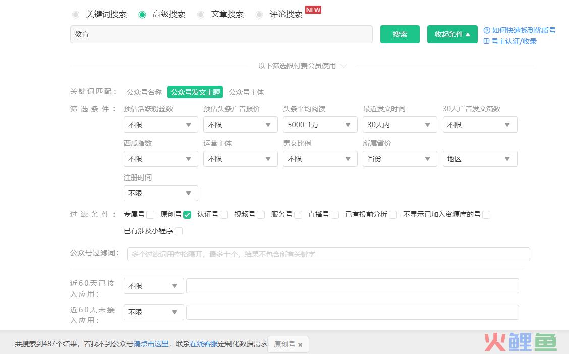Select the 评论搜索 radio option
The image size is (569, 354).
259,15
